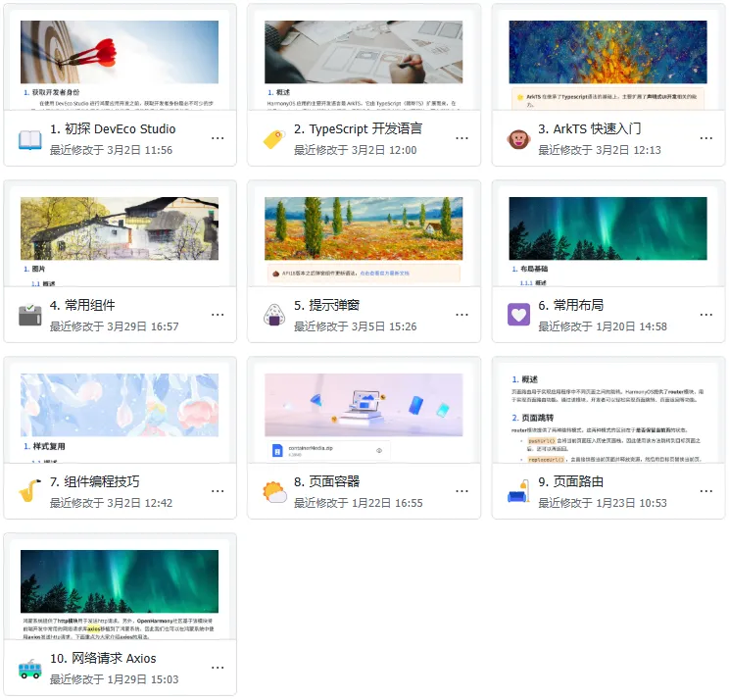This screenshot has width=729, height=700.
Task: Open more options for 初探 DevEco Studio
Action: (x=218, y=138)
